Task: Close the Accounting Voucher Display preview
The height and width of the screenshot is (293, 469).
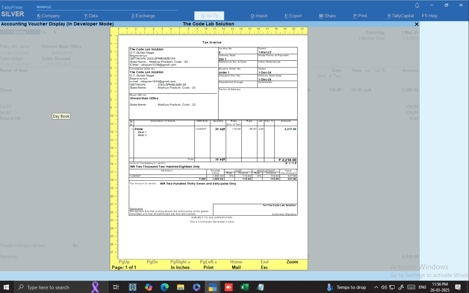Action: click(416, 24)
